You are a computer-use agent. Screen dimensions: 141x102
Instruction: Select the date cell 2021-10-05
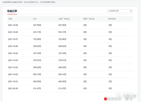click(x=13, y=53)
